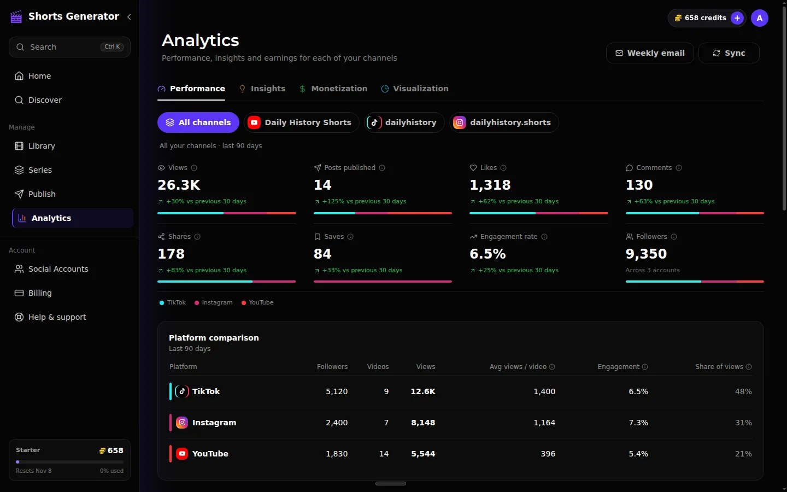Click the Followers platform breakdown bar
Image resolution: width=787 pixels, height=492 pixels.
(695, 282)
